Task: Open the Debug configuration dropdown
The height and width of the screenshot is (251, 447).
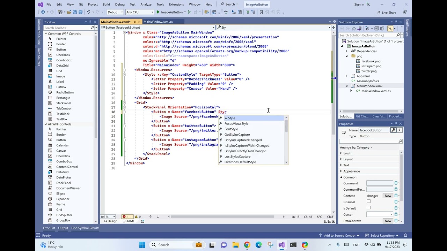Action: pyautogui.click(x=116, y=12)
